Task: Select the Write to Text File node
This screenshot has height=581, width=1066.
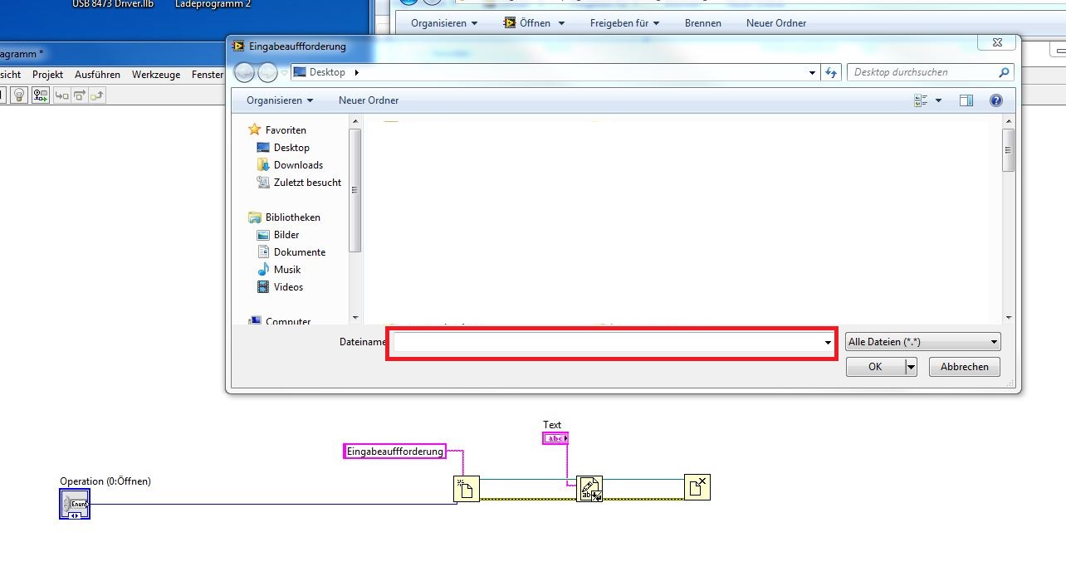Action: (x=589, y=489)
